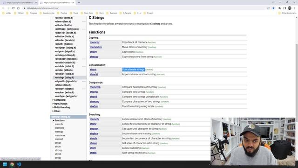
Task: Open Chrome from the taskbar
Action: (12, 164)
